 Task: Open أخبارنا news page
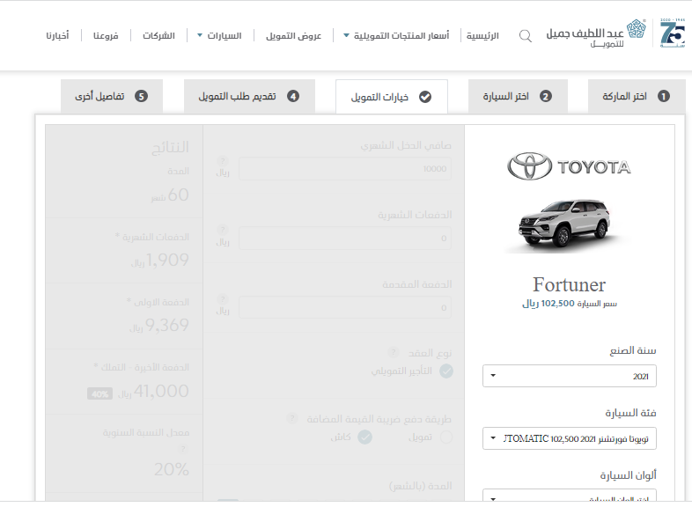(58, 36)
